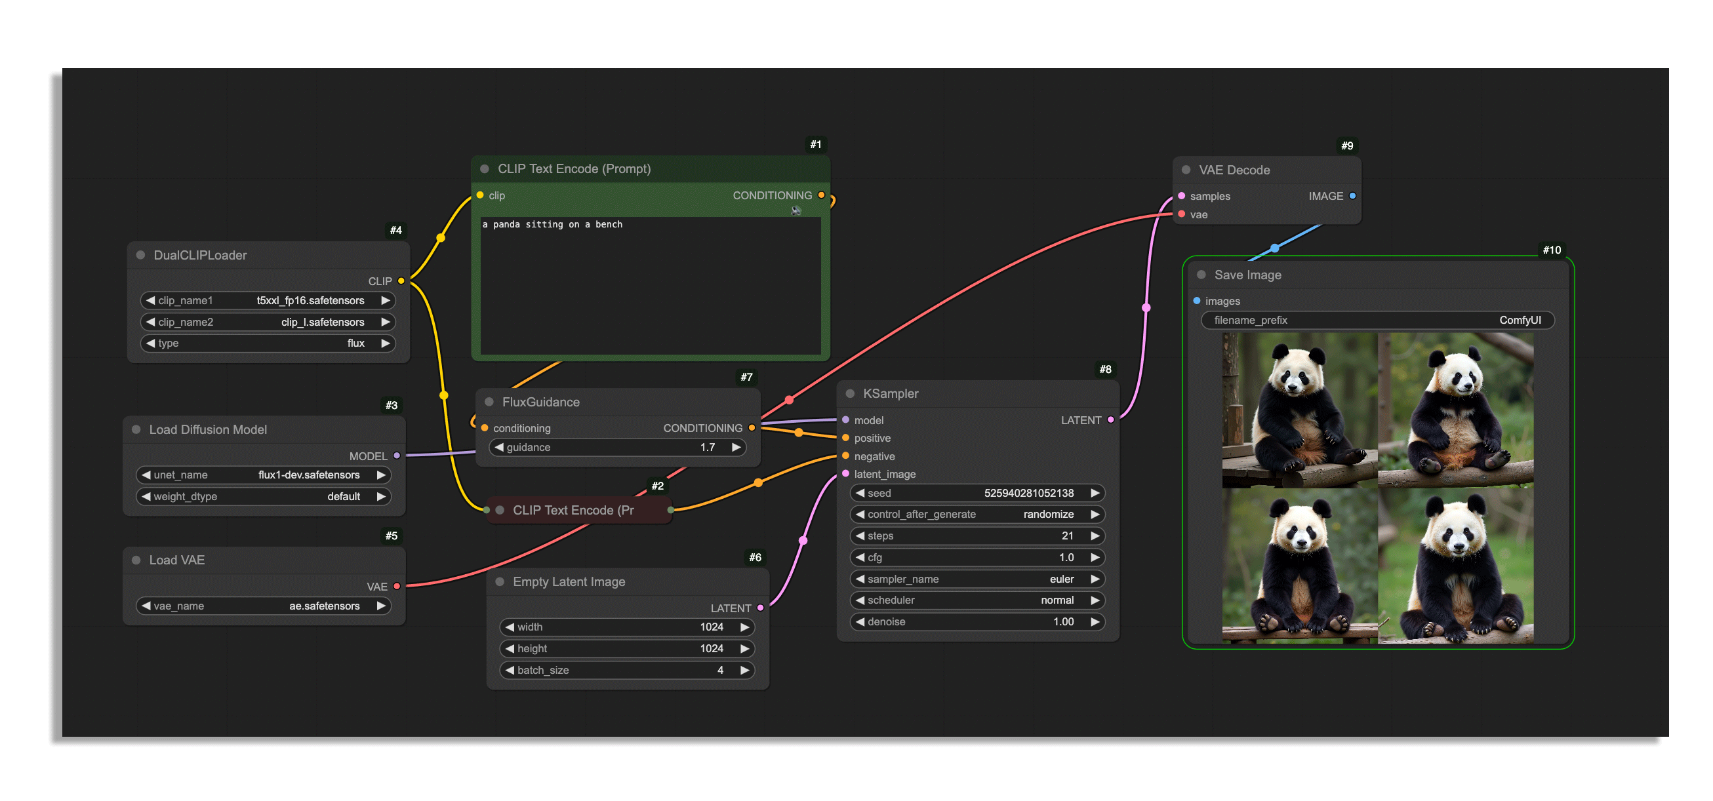Click the panda prompt text box
Viewport: 1713px width, 801px height.
[650, 286]
